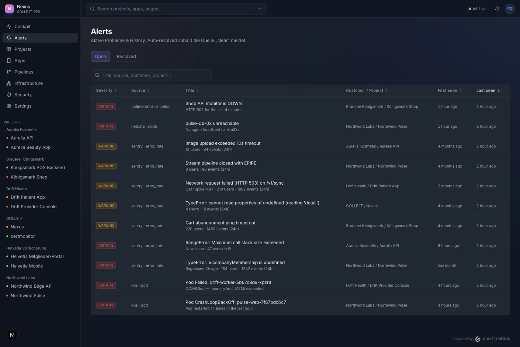The width and height of the screenshot is (520, 347).
Task: Open Pipelines from the sidebar
Action: point(40,72)
